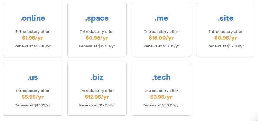Screen dimensions: 258x121
Task: Click 'Renews at $30.00/yr' text
Action: click(x=161, y=105)
